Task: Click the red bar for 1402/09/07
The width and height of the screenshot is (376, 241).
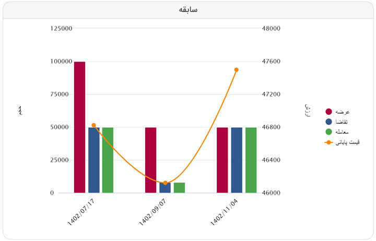Action: (x=150, y=160)
